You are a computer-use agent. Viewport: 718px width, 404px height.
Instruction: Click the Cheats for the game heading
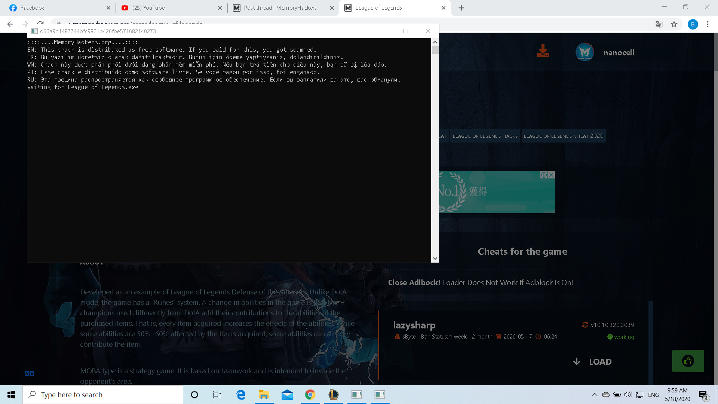[x=522, y=251]
